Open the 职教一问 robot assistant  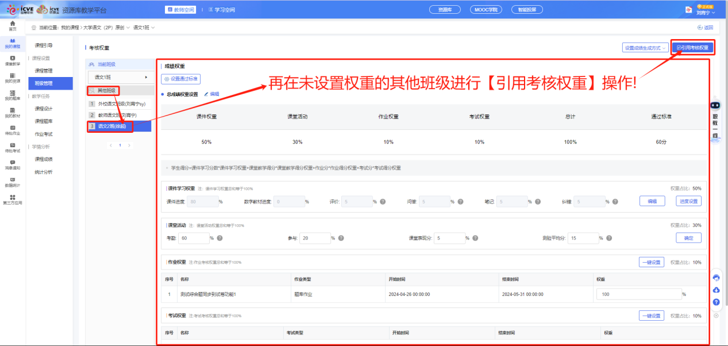point(715,121)
